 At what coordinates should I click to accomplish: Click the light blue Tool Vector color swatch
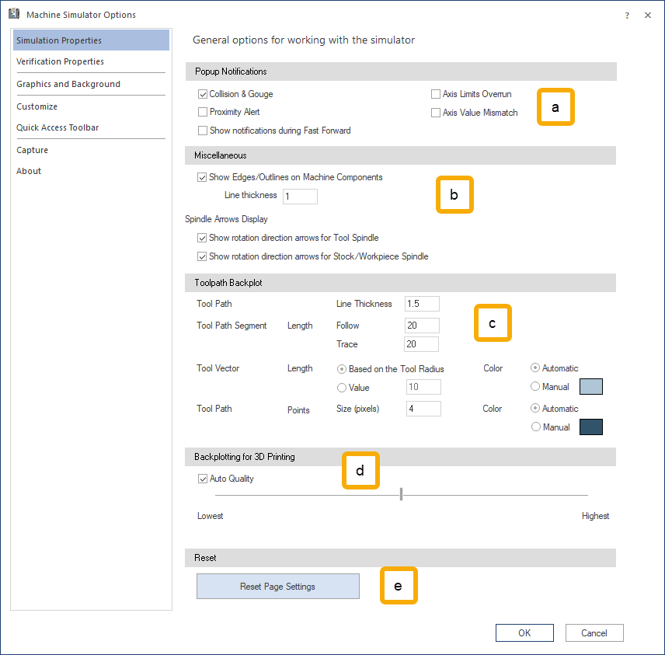[x=590, y=387]
